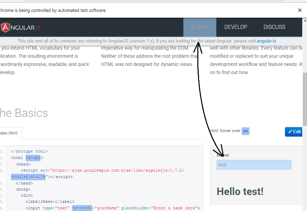The width and height of the screenshot is (307, 211).
Task: Close the automated test software infobar
Action: [300, 10]
